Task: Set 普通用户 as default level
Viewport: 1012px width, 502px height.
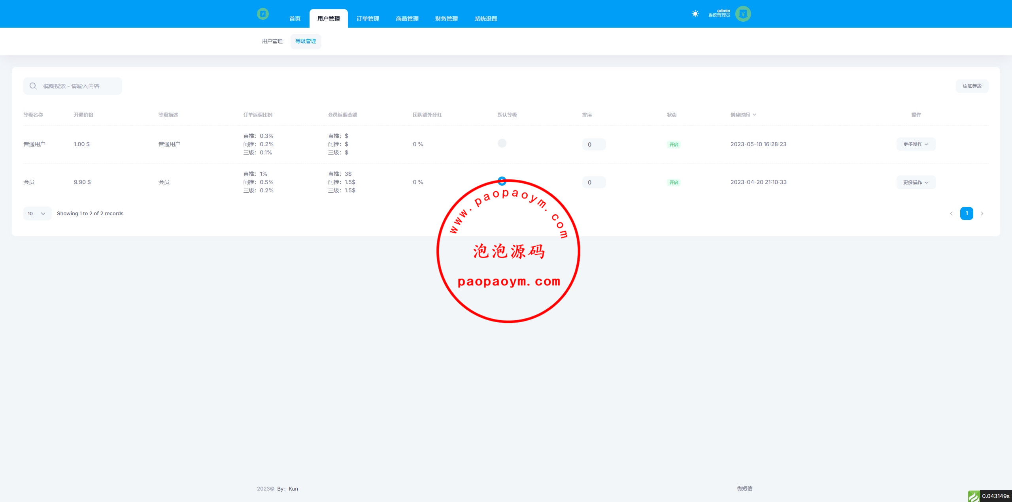Action: tap(502, 143)
